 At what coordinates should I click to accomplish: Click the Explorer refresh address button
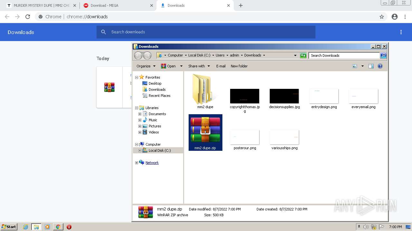click(303, 56)
